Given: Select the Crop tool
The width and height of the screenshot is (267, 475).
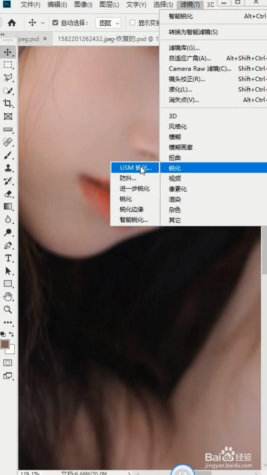Looking at the screenshot, I should (8, 104).
